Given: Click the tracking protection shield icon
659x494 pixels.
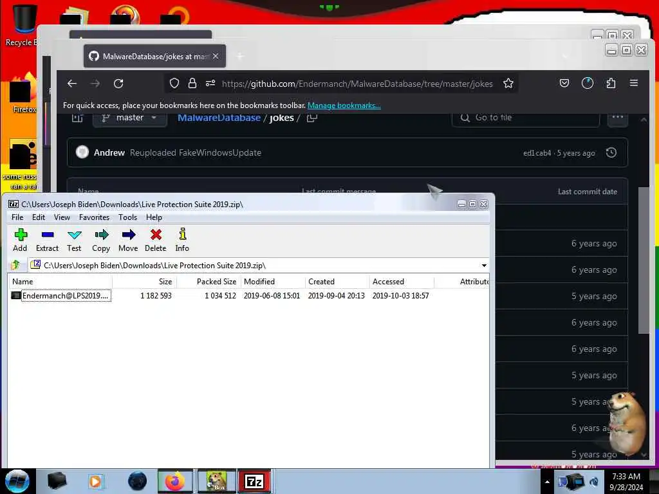Looking at the screenshot, I should click(x=174, y=84).
